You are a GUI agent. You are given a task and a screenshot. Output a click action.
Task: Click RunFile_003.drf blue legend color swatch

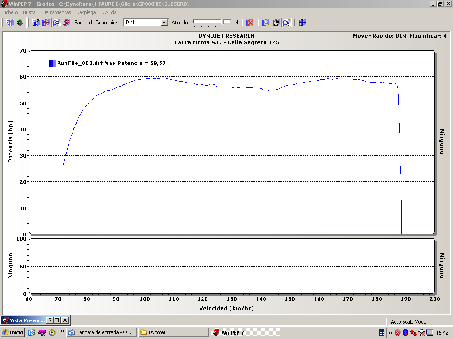pyautogui.click(x=53, y=64)
